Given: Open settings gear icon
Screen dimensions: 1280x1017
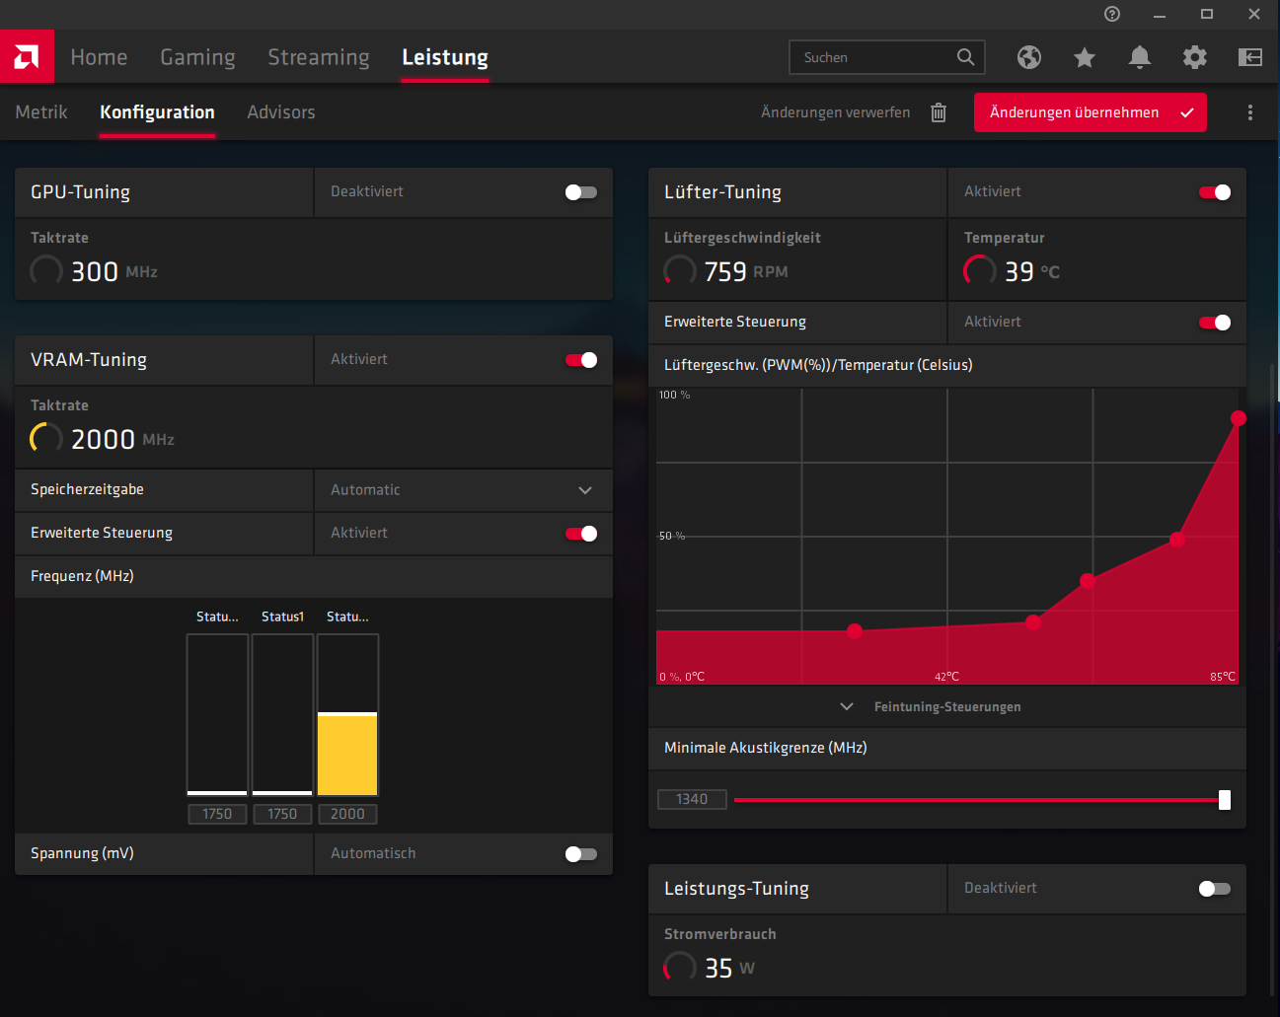Looking at the screenshot, I should 1195,57.
